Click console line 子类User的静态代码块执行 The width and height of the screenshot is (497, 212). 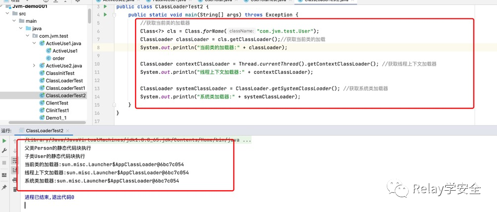55,157
